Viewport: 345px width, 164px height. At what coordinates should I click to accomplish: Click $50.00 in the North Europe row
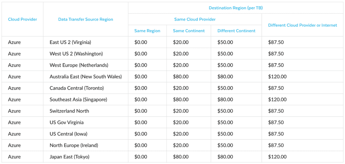pos(225,145)
